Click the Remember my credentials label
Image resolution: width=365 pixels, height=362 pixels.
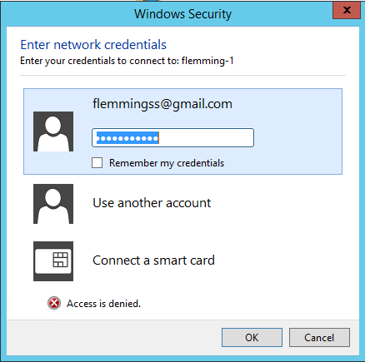(167, 163)
